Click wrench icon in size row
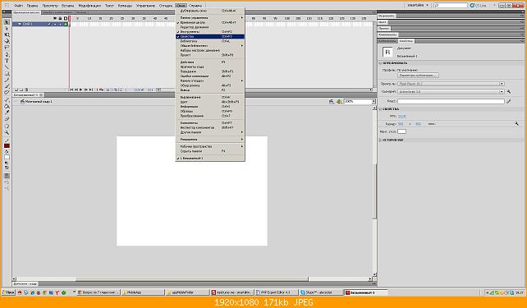Image resolution: width=527 pixels, height=308 pixels. point(516,124)
